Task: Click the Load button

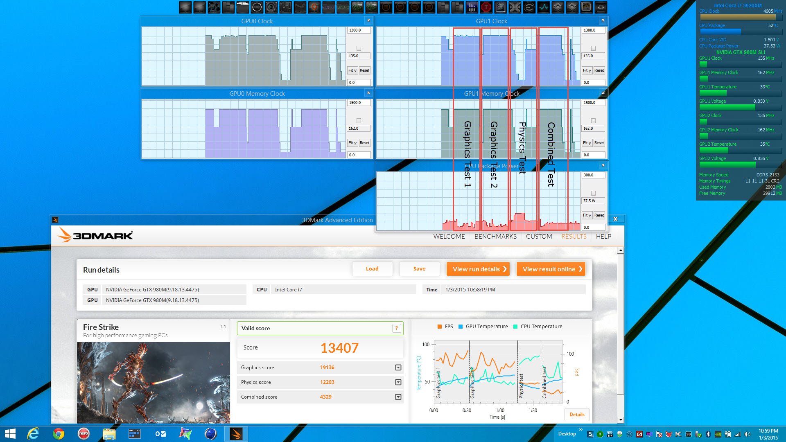Action: [x=372, y=269]
